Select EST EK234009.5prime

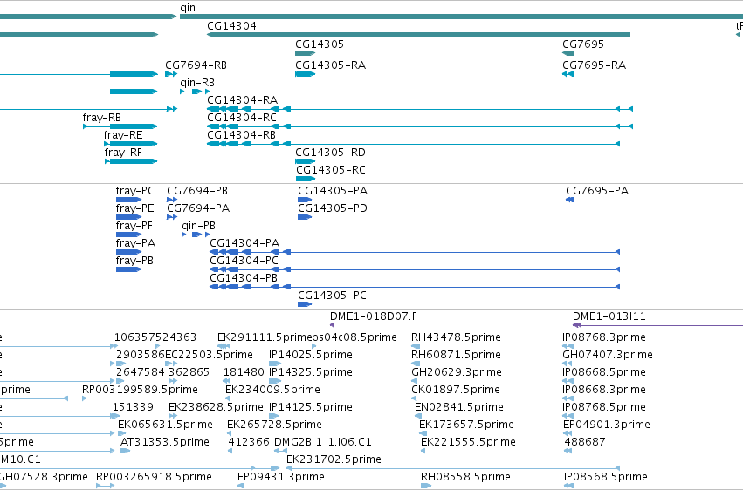click(x=272, y=390)
